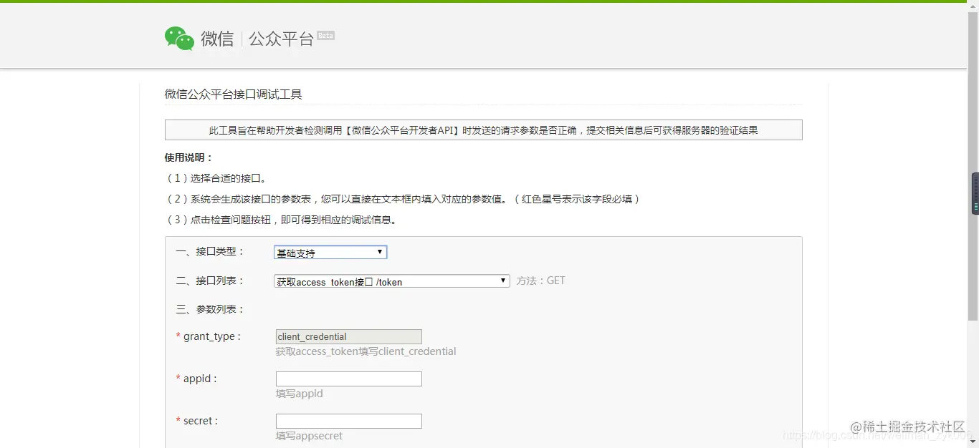979x448 pixels.
Task: Click the 一、接口类型 label
Action: pyautogui.click(x=211, y=251)
